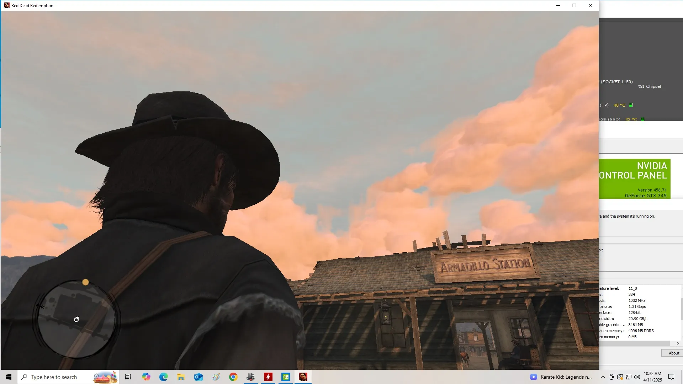Click the 'Version 456.71' text
This screenshot has height=384, width=683.
[x=652, y=190]
